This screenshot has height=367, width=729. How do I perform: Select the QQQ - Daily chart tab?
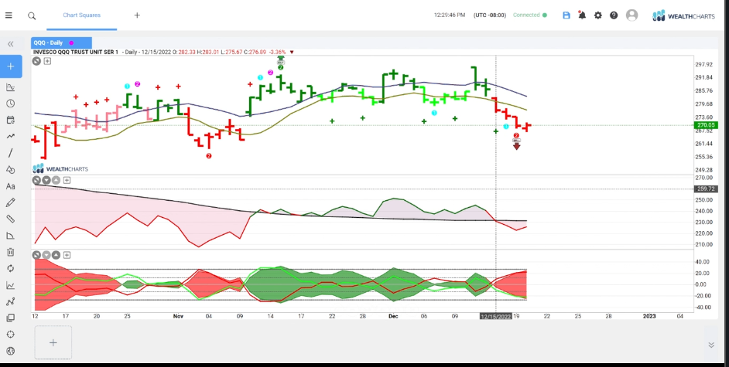pos(61,42)
